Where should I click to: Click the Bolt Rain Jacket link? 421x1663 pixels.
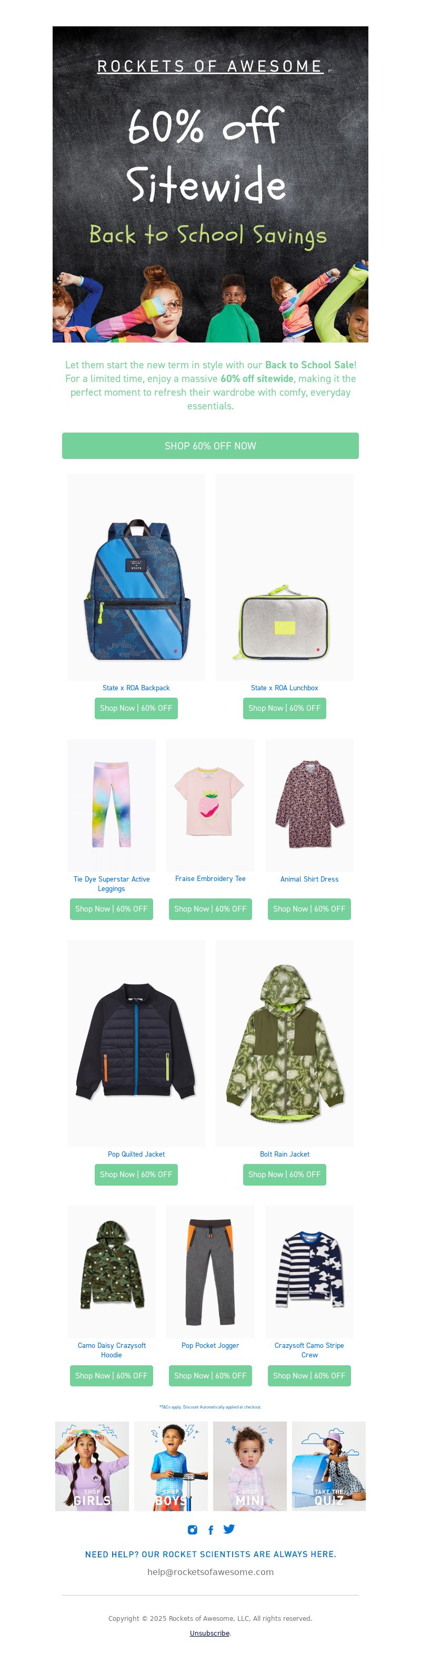[x=284, y=1155]
